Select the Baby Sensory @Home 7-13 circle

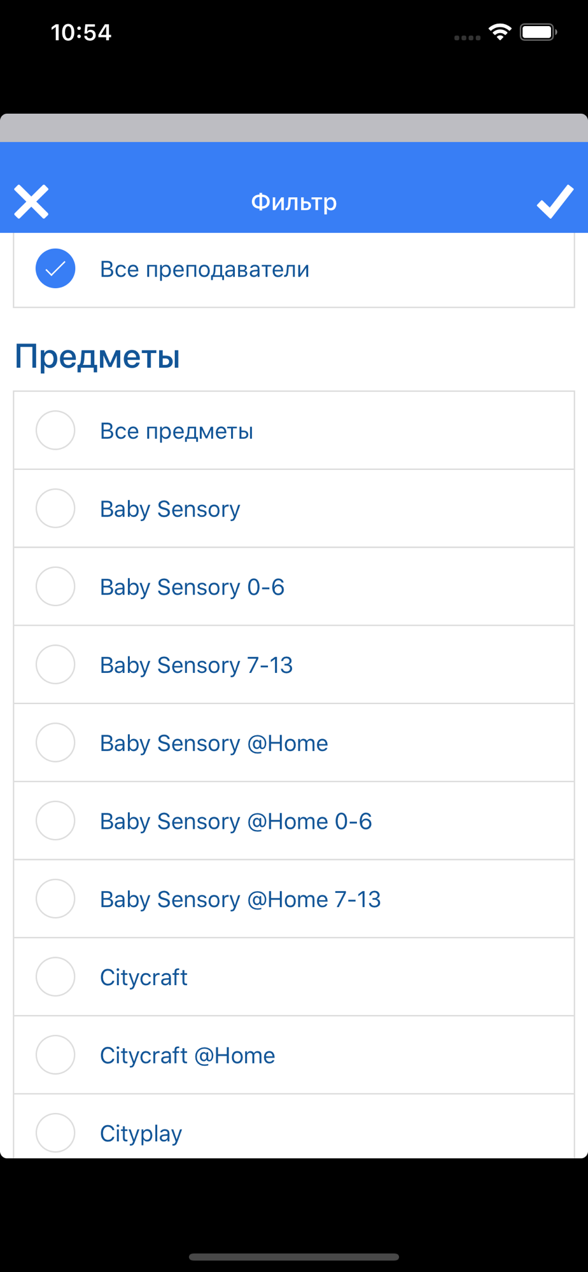pos(55,899)
